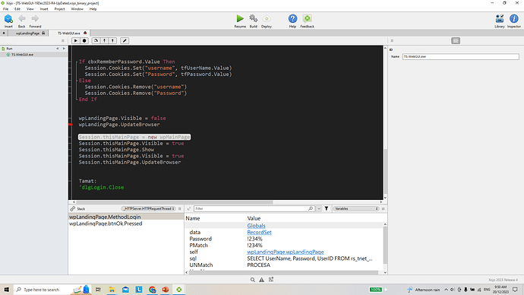Click the debugger resume play button
The height and width of the screenshot is (295, 524).
[75, 40]
